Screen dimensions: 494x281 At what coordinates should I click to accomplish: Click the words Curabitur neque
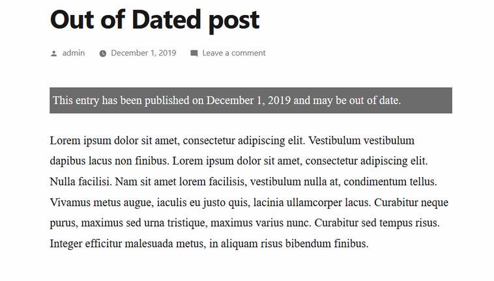point(411,202)
